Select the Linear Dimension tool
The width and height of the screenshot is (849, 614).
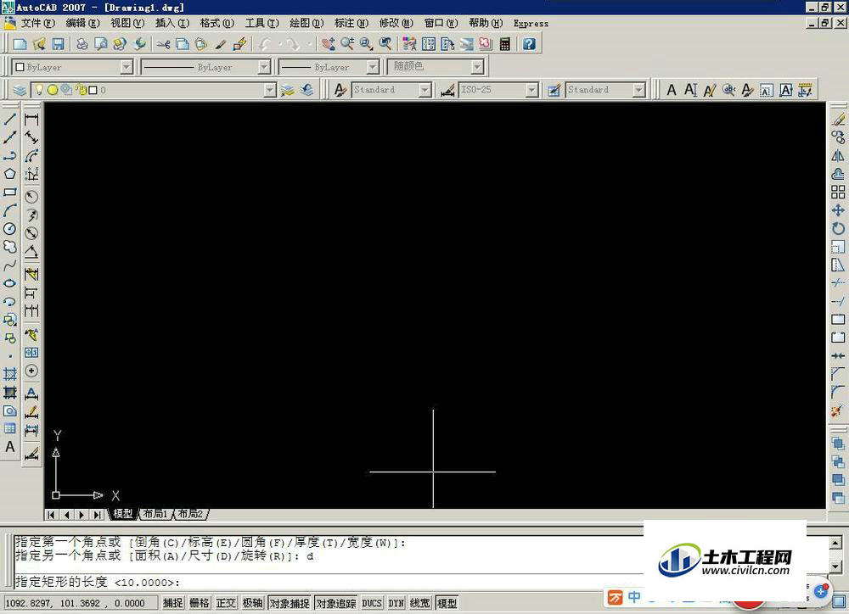point(31,120)
